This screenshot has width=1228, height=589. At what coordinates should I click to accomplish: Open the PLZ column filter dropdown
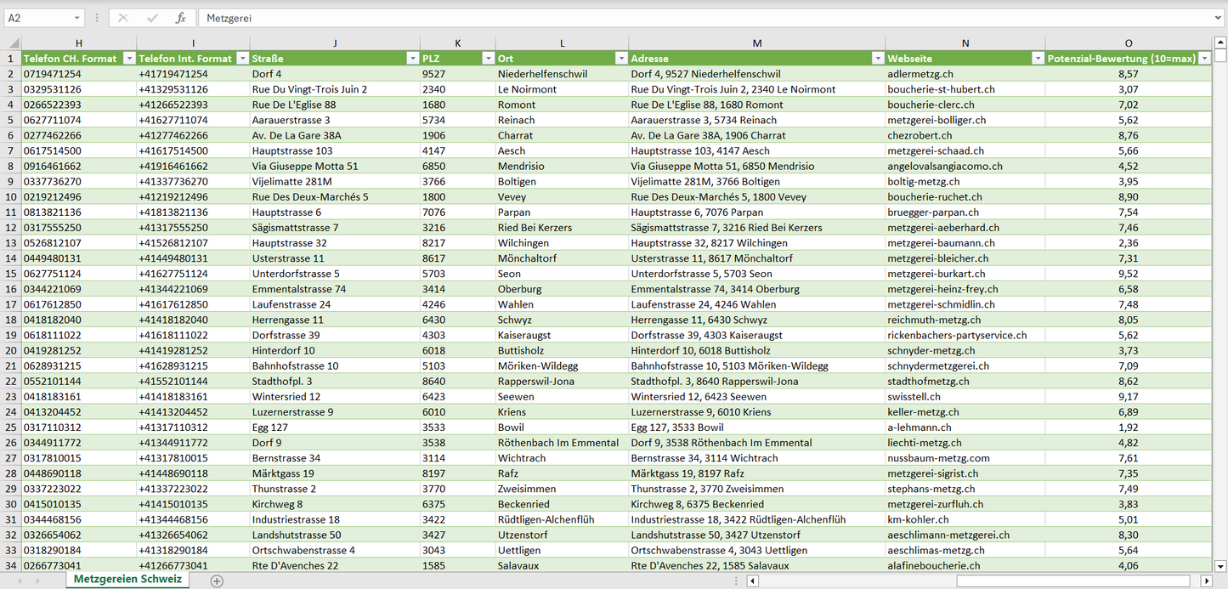coord(488,59)
